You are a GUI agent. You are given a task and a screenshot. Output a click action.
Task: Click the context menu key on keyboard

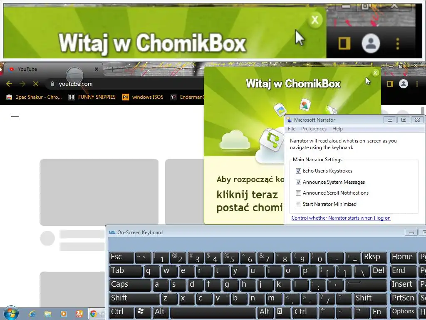coord(282,312)
